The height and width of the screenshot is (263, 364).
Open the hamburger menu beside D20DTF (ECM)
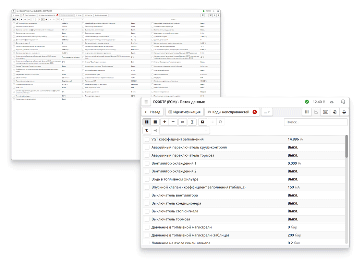[146, 102]
